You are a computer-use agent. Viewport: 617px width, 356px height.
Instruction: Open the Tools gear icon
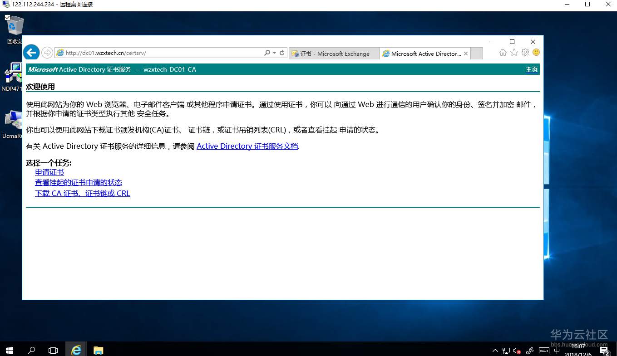pyautogui.click(x=525, y=53)
